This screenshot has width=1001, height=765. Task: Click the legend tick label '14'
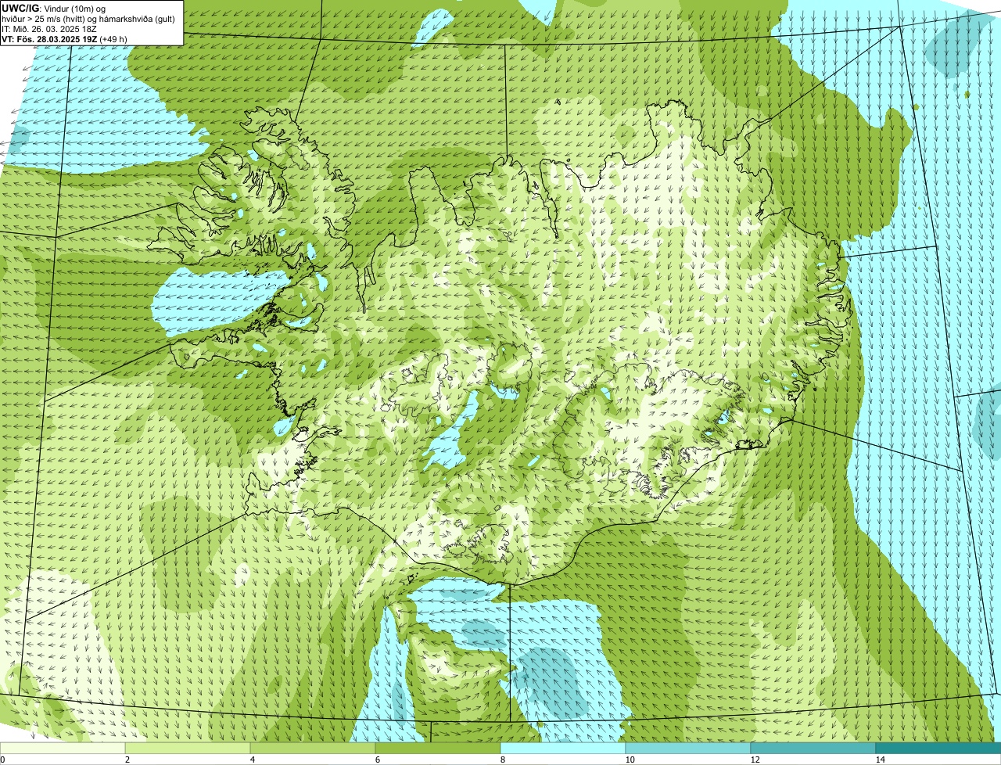tap(880, 759)
